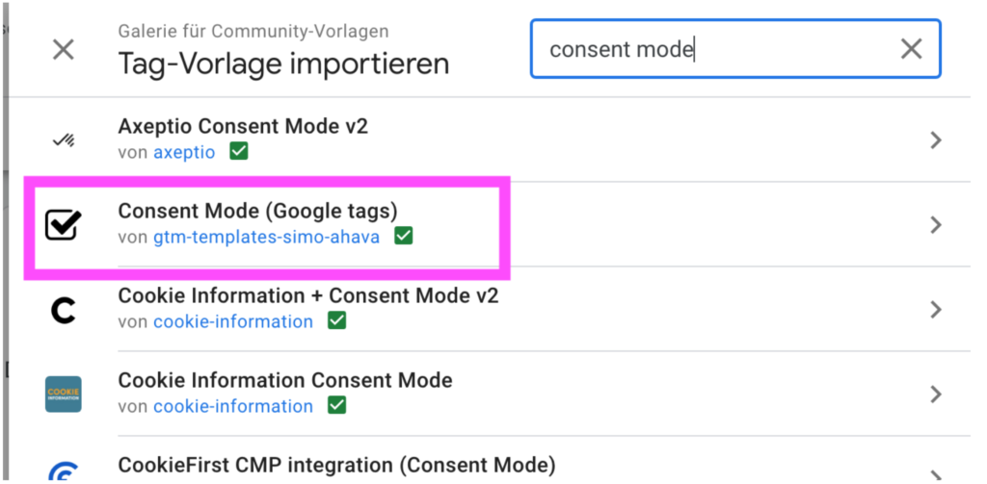Select Consent Mode (Google tags) template title
Screen dimensions: 987x484
(257, 211)
